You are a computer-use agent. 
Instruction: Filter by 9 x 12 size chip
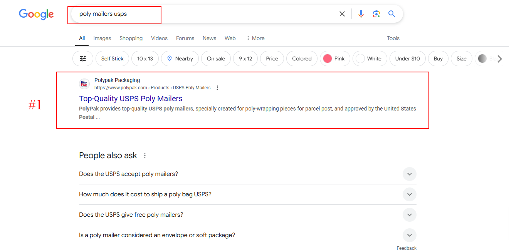pos(245,59)
